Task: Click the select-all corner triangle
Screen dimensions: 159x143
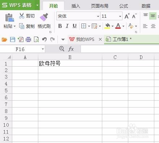Action: (9, 57)
